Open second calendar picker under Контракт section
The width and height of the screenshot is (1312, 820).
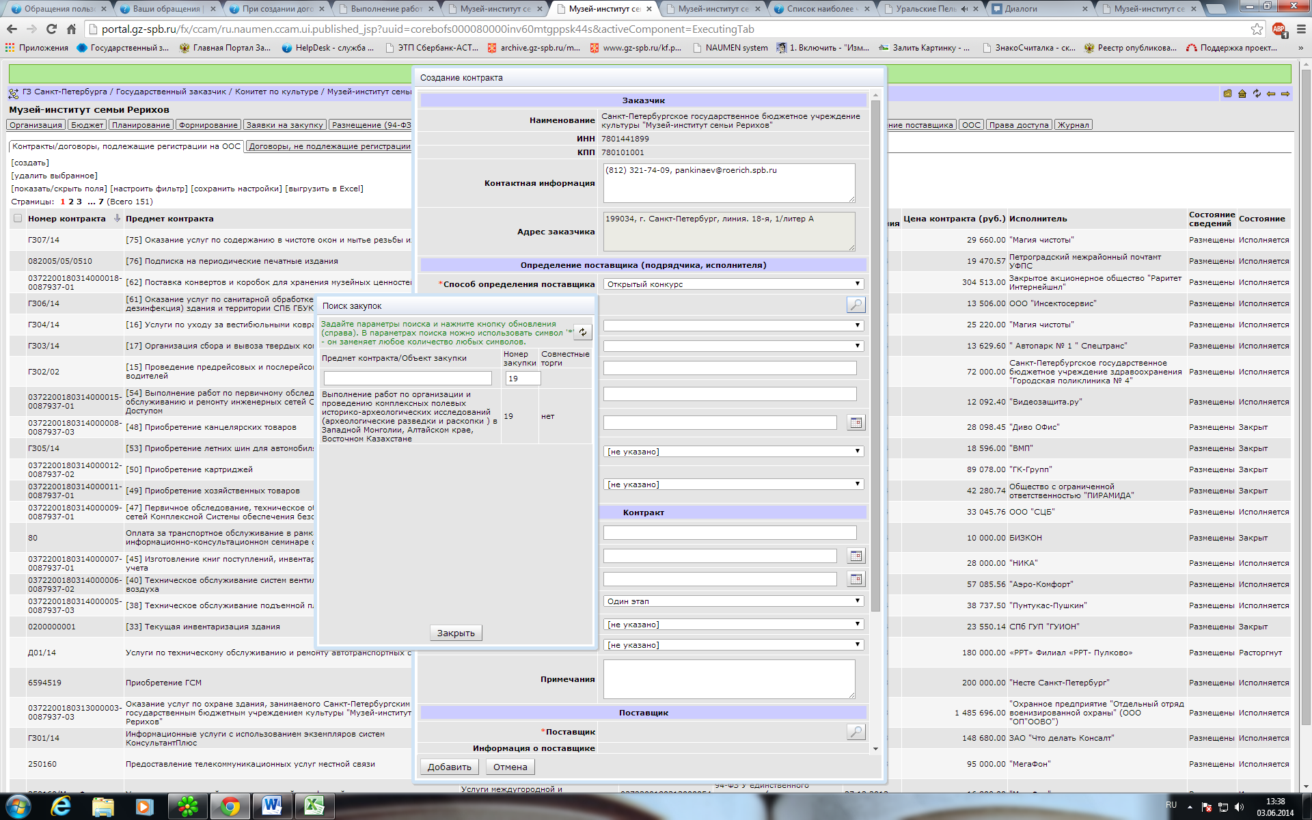pos(856,579)
